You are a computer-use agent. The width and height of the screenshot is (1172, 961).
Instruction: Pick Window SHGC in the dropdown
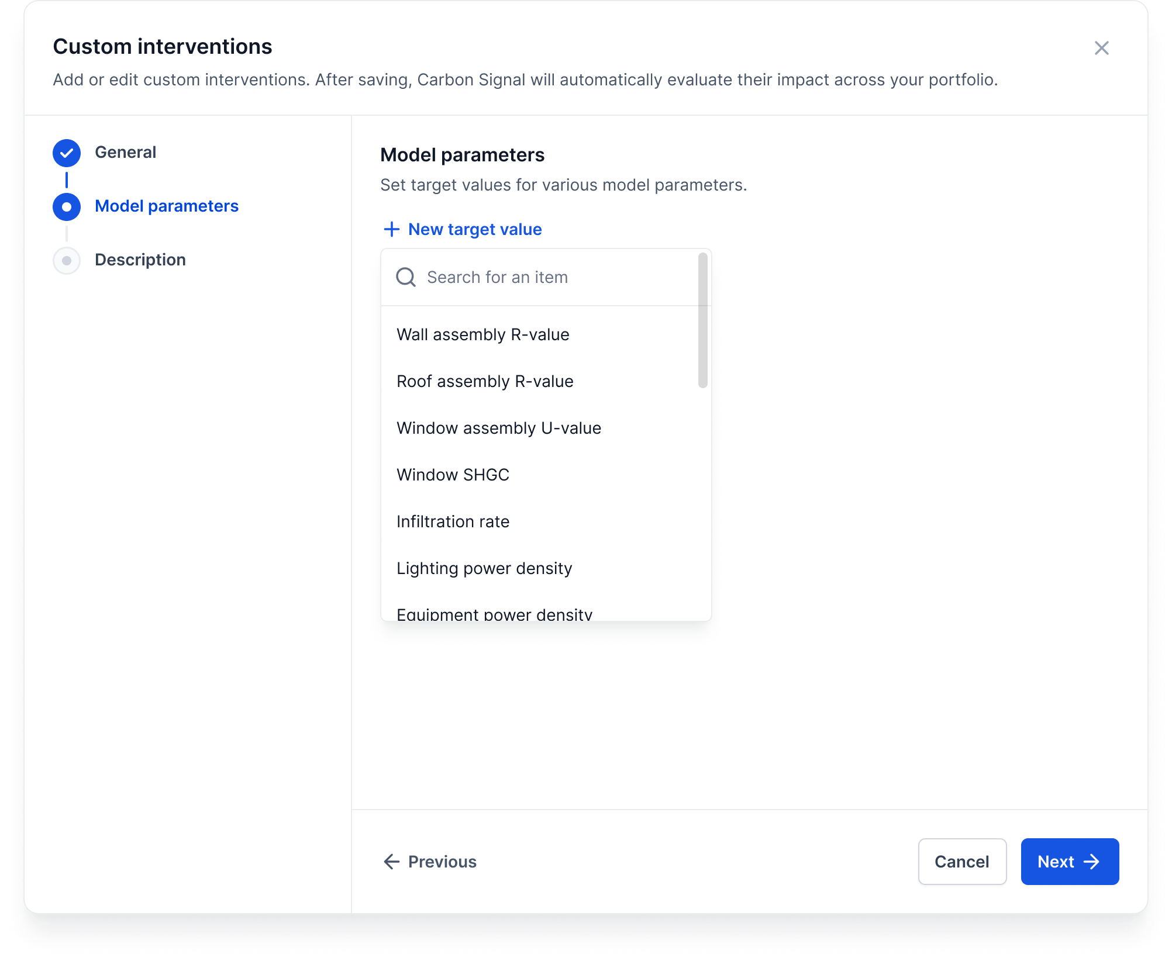(453, 475)
